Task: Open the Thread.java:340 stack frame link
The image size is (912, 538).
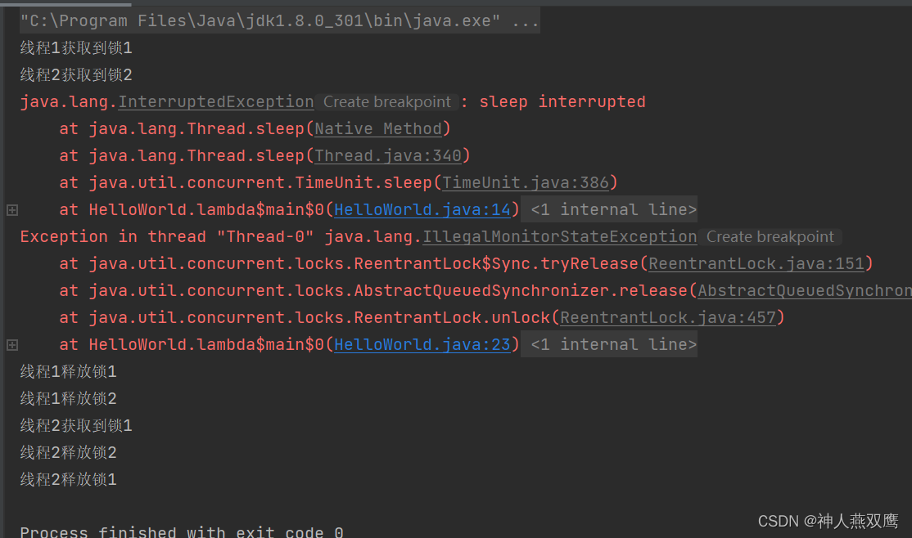Action: [x=388, y=156]
